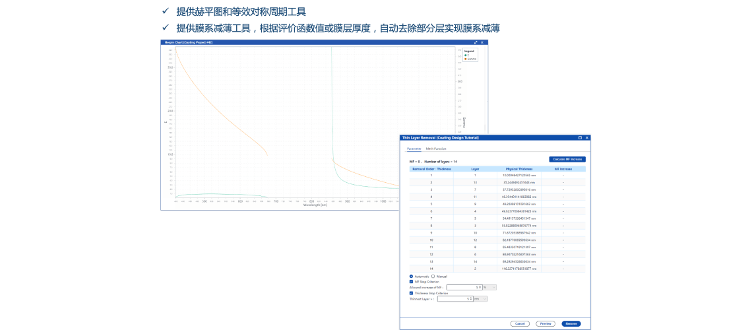The width and height of the screenshot is (752, 330).
Task: Toggle the Thickness Stop Criterion checkbox
Action: coord(412,293)
